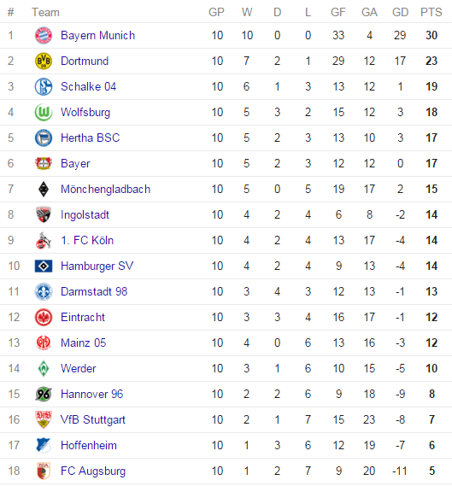
Task: Click the Schalke 04 crest icon
Action: (x=44, y=86)
